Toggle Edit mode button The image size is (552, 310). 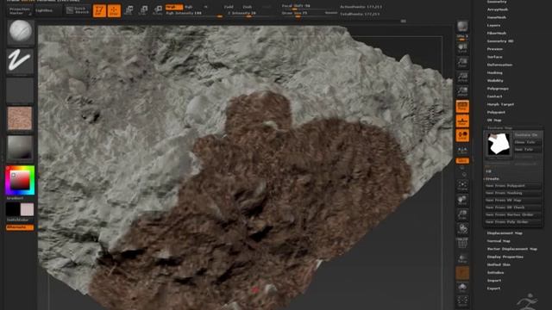(100, 10)
